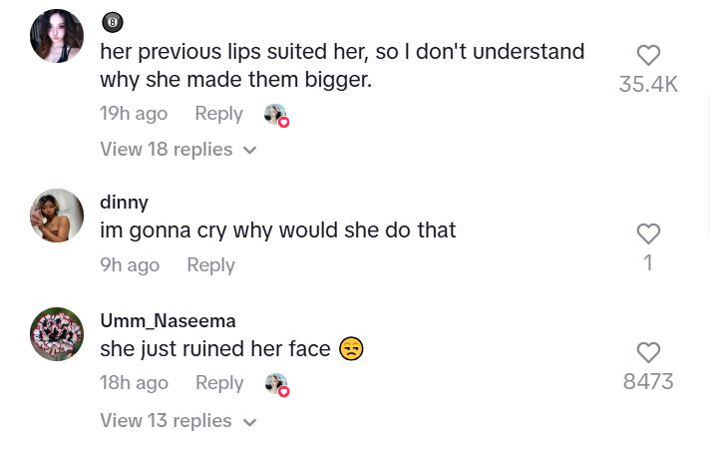Click the 8473 like count
Viewport: 710px width, 451px height.
pyautogui.click(x=648, y=381)
